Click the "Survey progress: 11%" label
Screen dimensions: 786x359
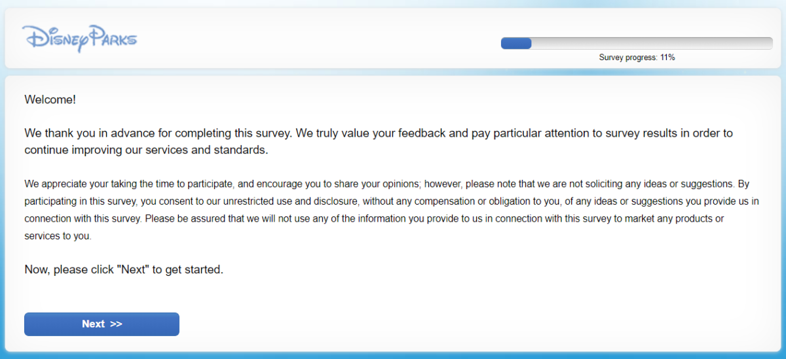[637, 58]
